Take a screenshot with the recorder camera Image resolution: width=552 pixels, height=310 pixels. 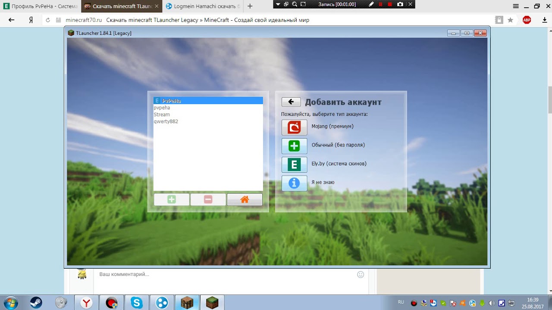click(x=400, y=4)
